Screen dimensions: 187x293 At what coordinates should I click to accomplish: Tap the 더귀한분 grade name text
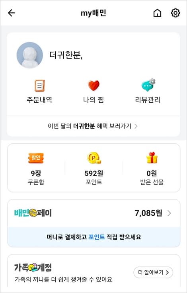(66, 55)
